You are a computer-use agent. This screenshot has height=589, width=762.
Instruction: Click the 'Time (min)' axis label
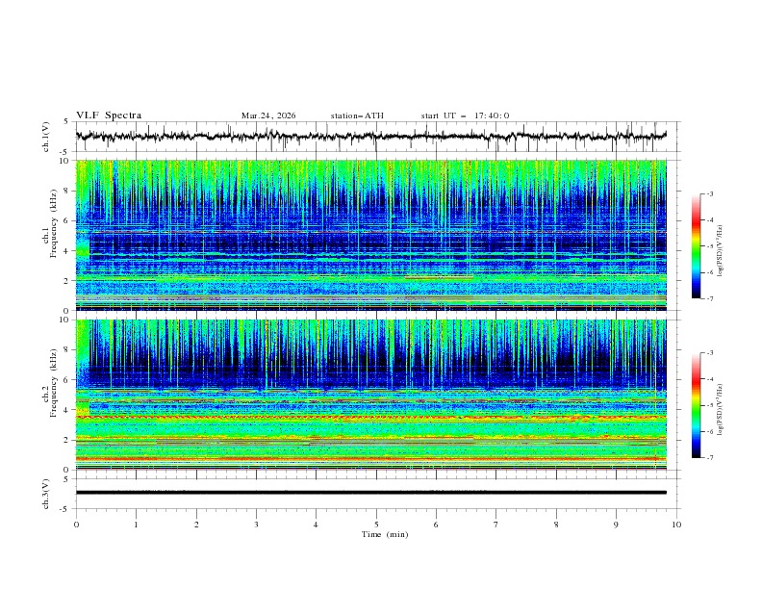(x=385, y=534)
